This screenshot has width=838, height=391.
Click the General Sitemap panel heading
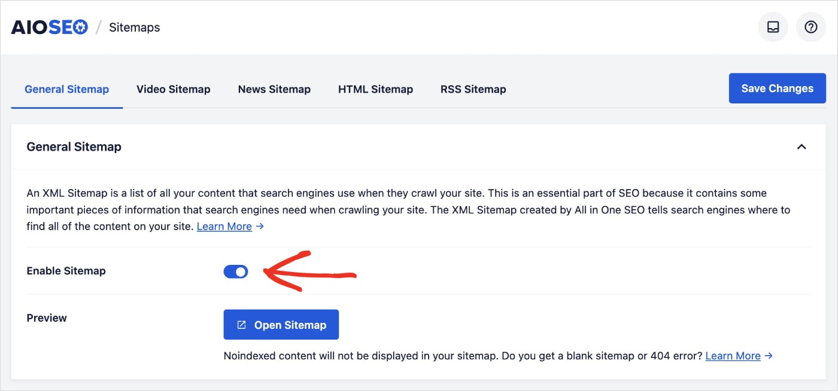click(x=74, y=147)
